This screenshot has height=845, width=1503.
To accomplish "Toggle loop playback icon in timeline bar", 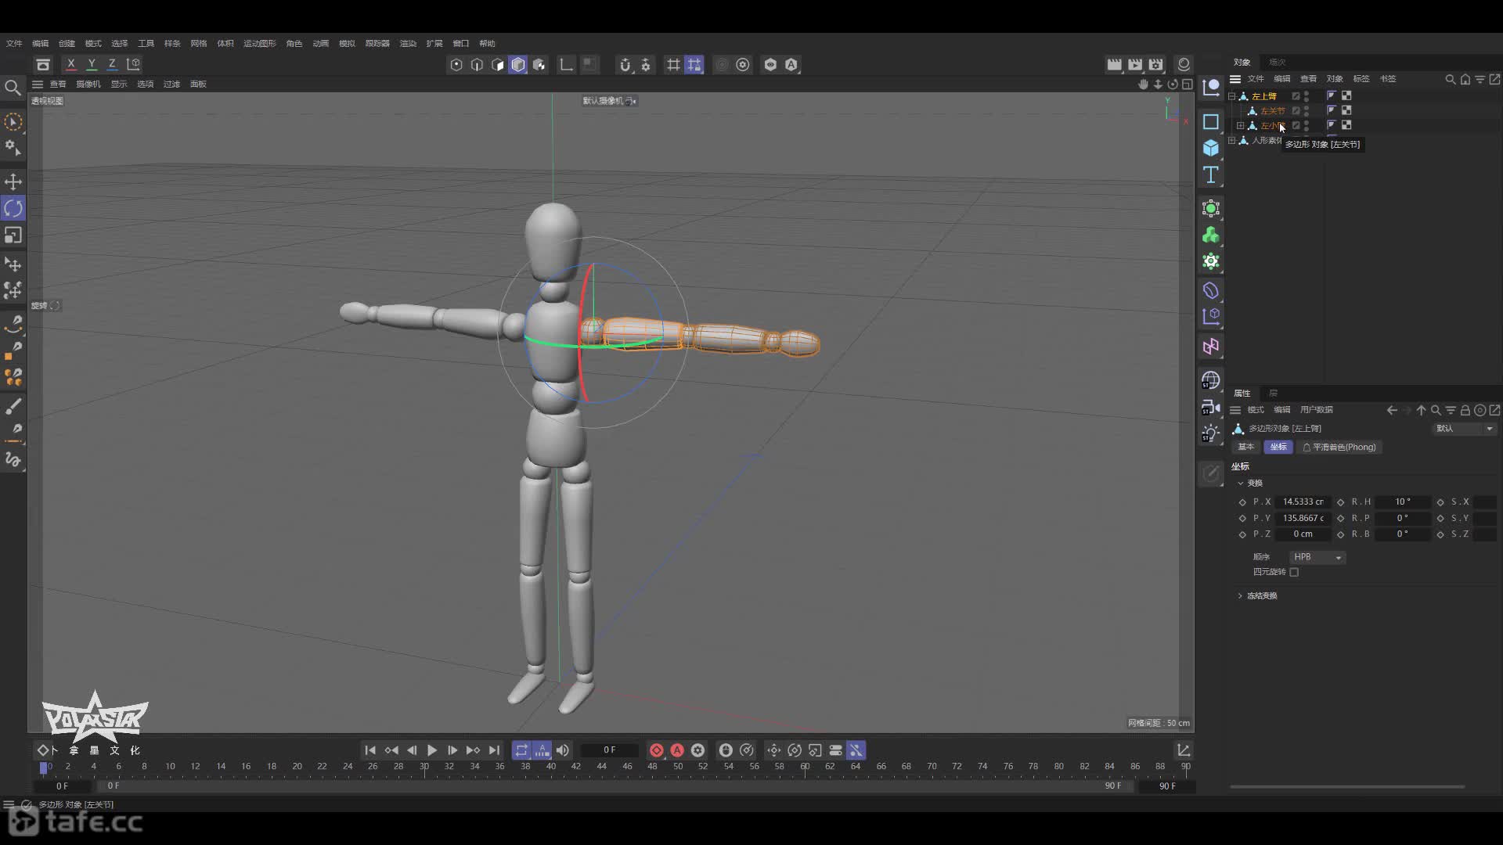I will (521, 750).
